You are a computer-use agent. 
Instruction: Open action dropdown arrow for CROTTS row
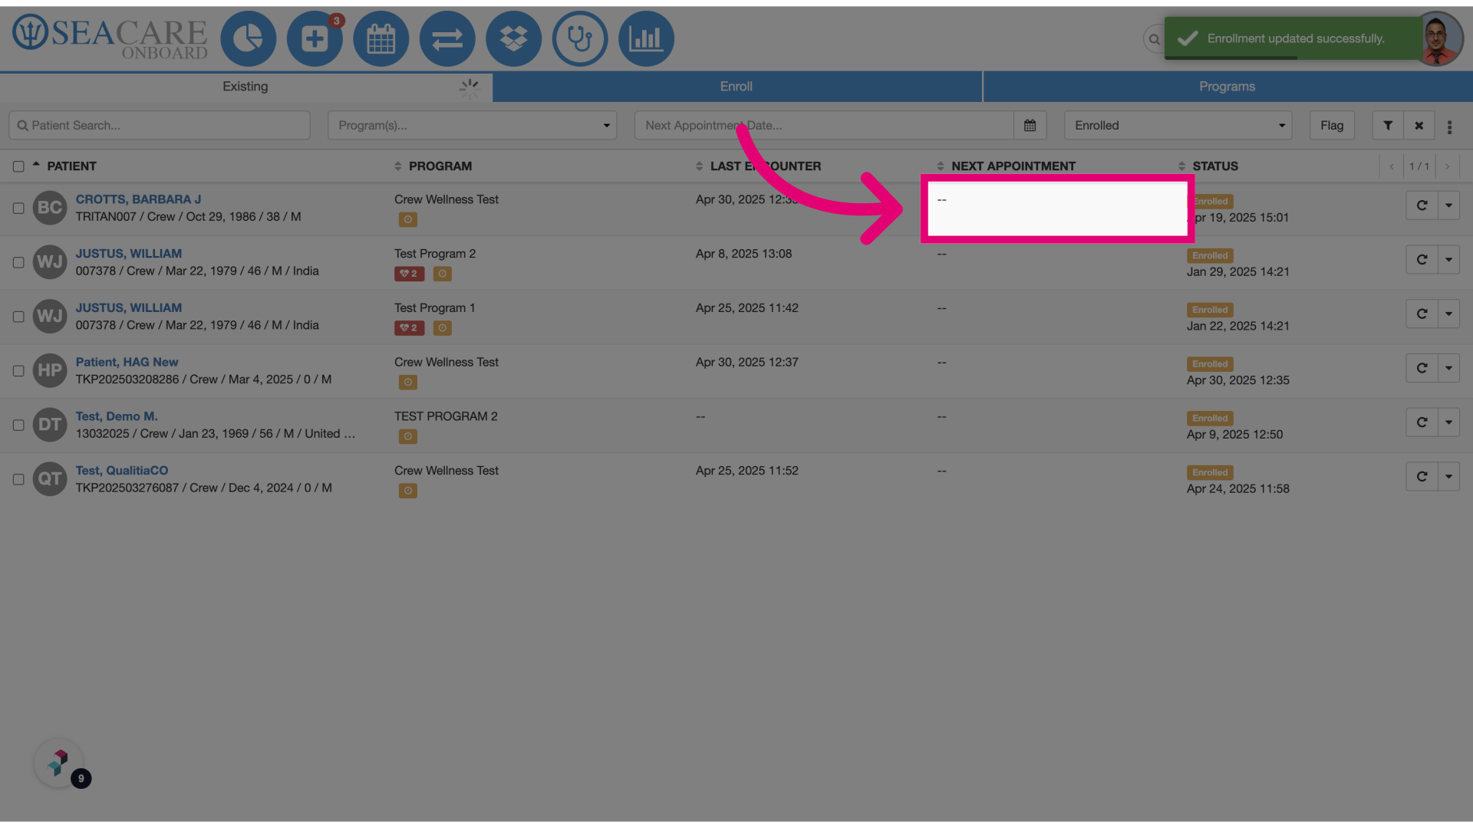(1448, 205)
